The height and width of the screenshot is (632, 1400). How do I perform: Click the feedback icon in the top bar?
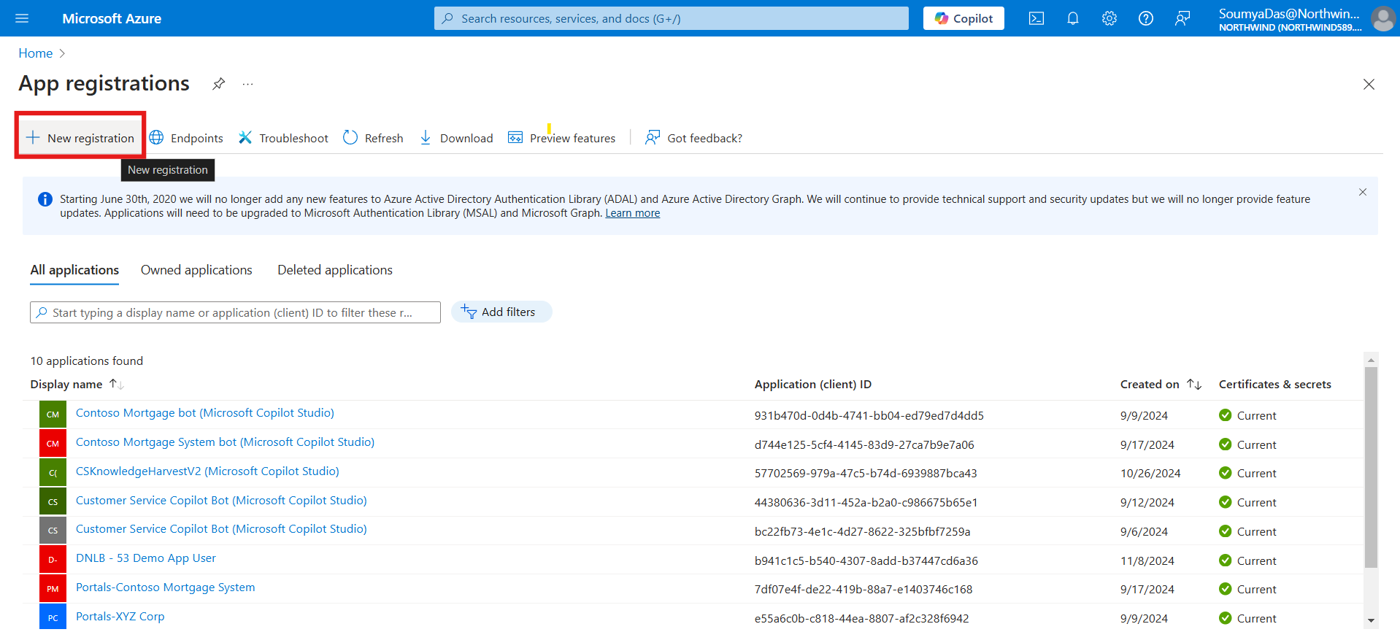[x=1182, y=18]
